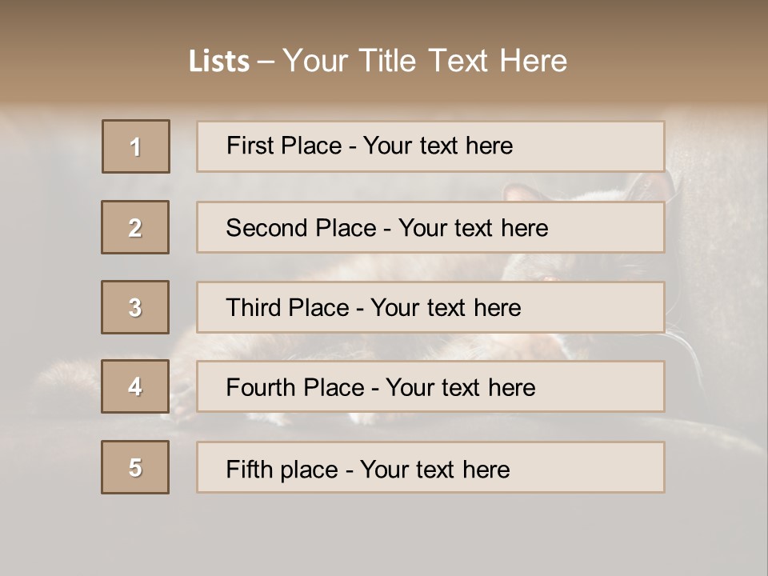Click the words "Second Place"
The image size is (768, 576).
pyautogui.click(x=301, y=228)
